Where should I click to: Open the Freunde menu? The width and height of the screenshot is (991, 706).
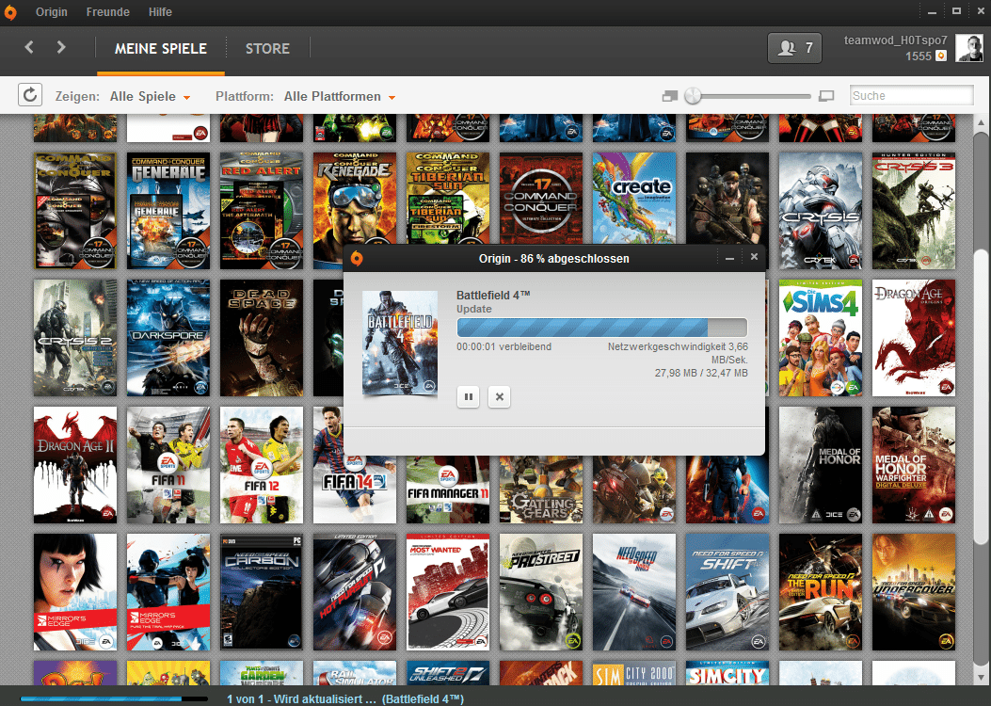(x=108, y=12)
